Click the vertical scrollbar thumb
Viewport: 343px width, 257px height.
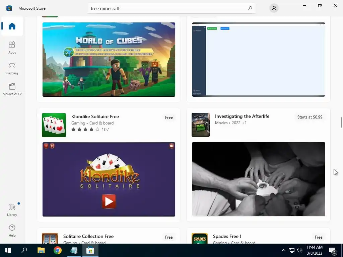pyautogui.click(x=341, y=122)
